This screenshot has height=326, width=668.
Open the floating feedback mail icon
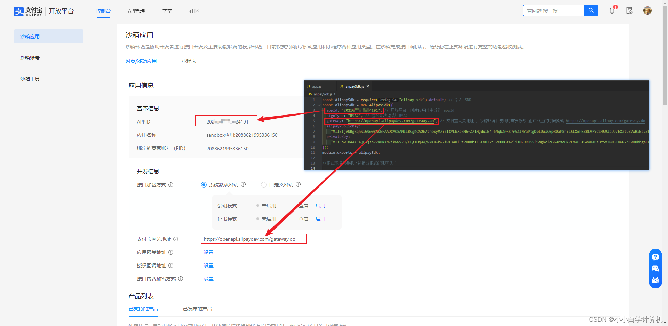655,280
